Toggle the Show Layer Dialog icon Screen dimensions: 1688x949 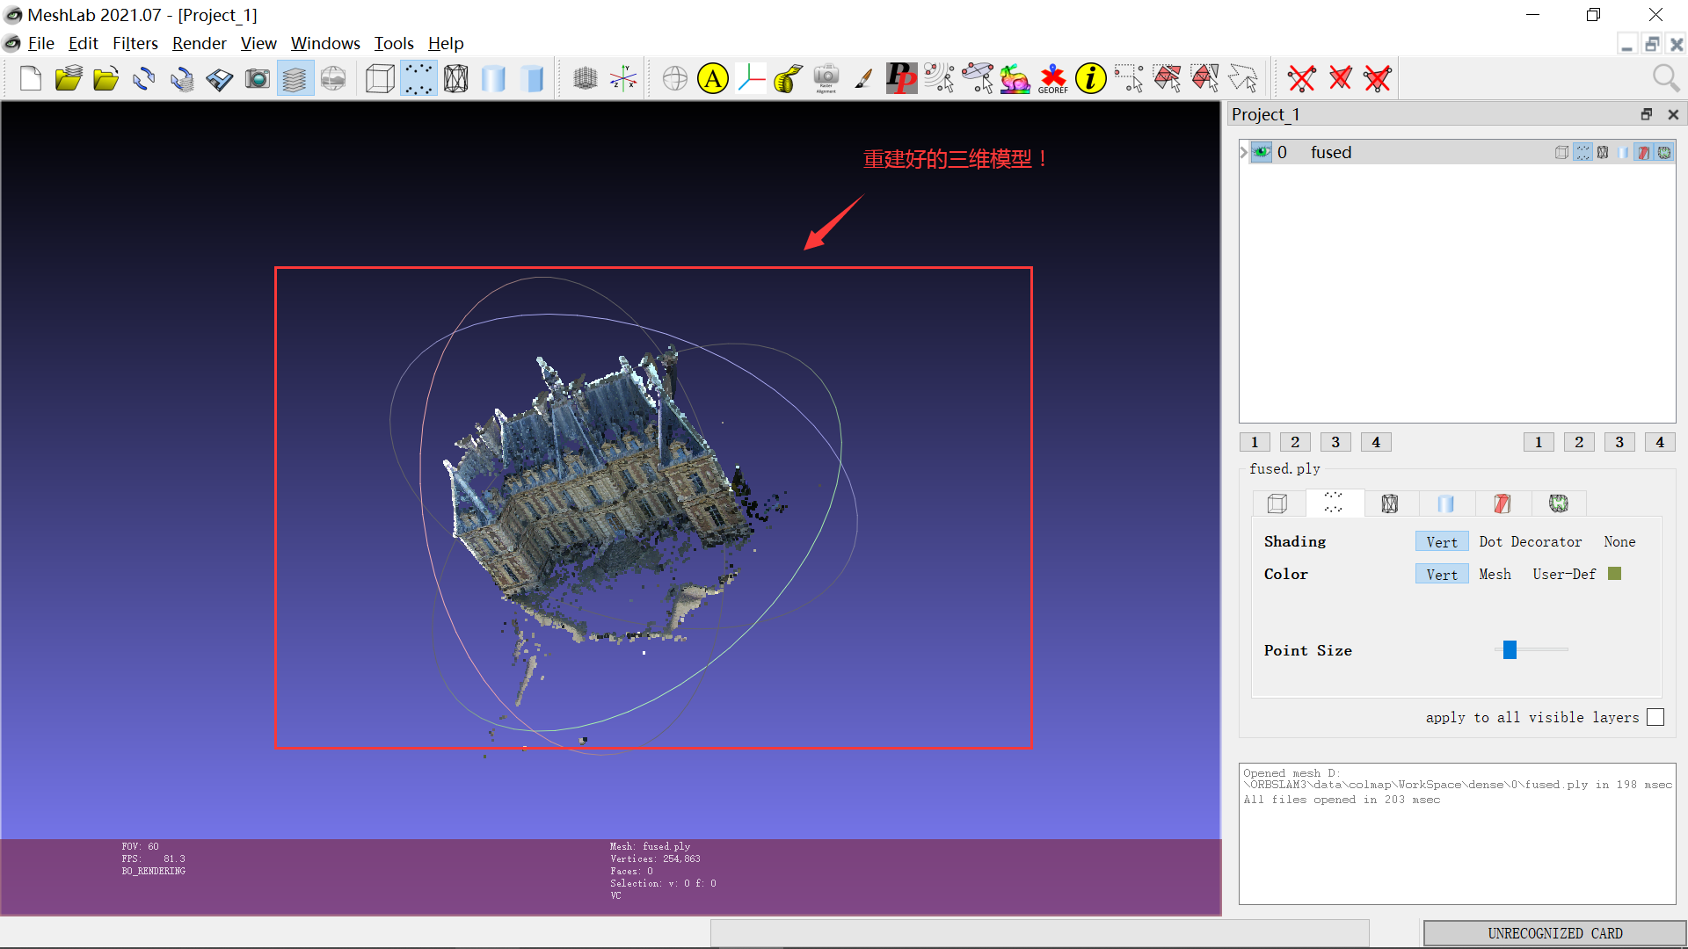point(295,79)
